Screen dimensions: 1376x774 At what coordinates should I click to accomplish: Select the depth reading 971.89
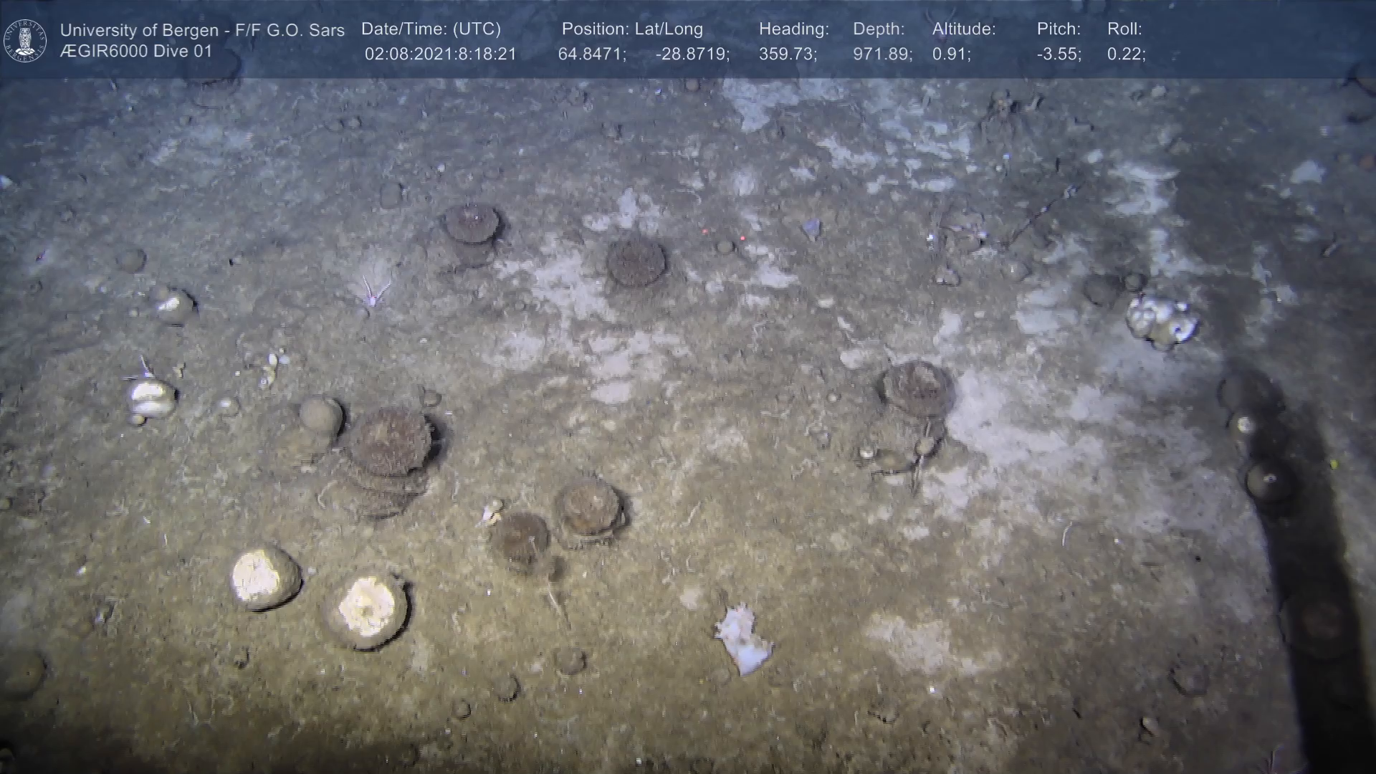[x=882, y=54]
